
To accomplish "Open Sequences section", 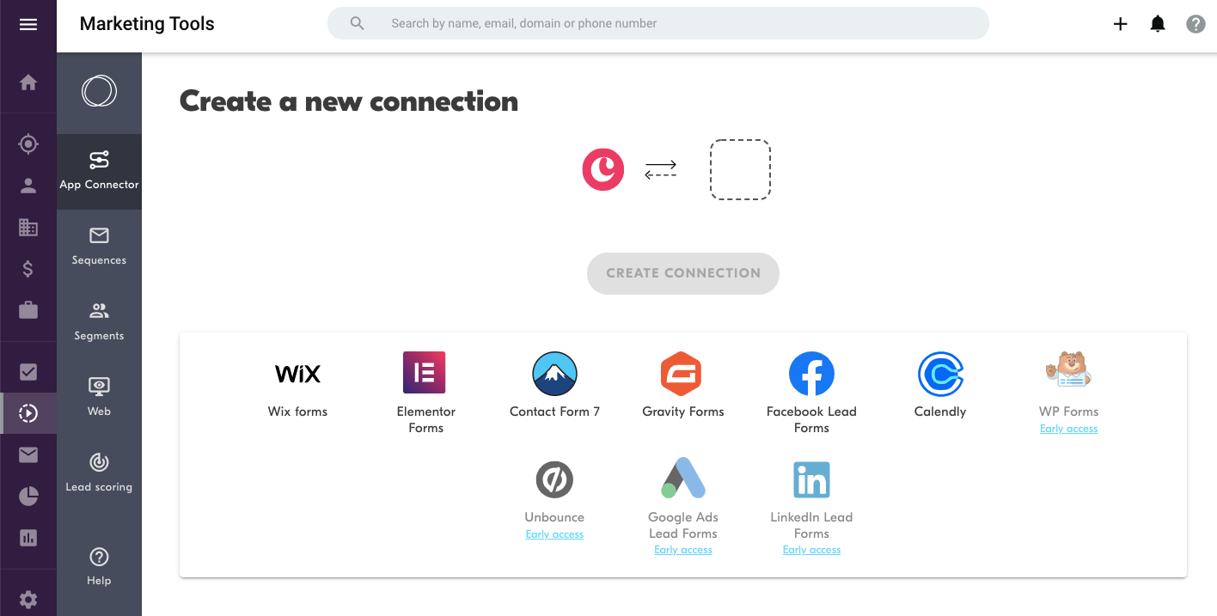I will pyautogui.click(x=99, y=247).
